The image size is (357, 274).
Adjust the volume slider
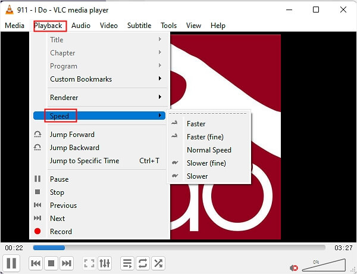point(324,265)
